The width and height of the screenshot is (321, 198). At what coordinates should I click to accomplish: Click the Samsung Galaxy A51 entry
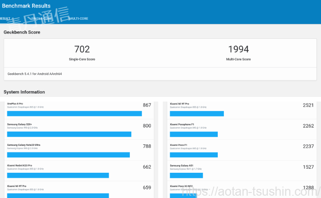pos(181,166)
